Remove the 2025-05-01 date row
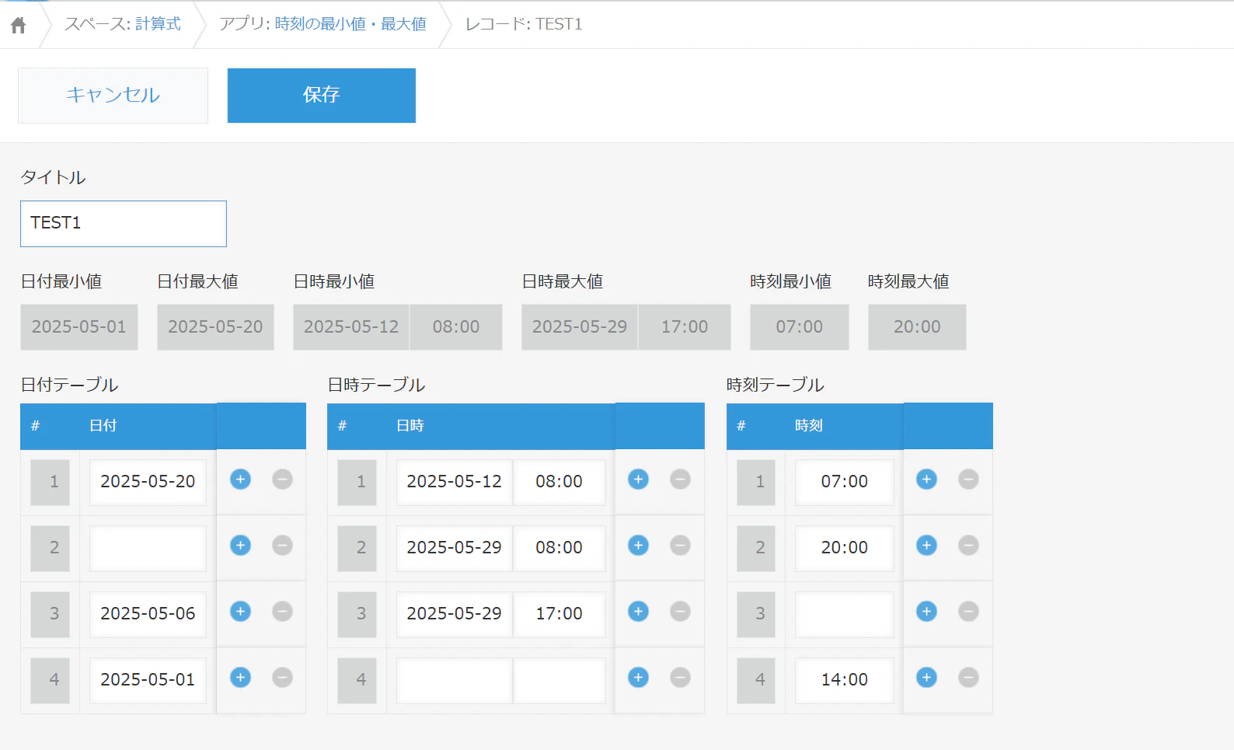 [282, 678]
